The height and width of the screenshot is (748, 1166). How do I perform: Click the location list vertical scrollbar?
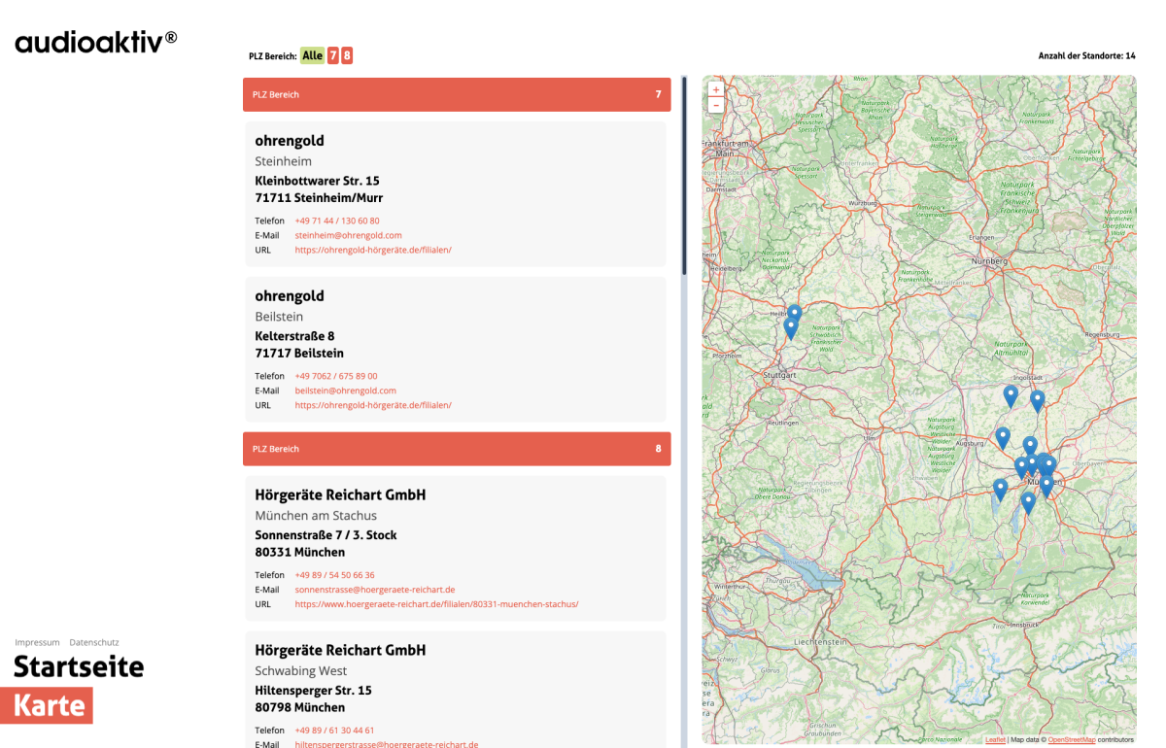(684, 176)
